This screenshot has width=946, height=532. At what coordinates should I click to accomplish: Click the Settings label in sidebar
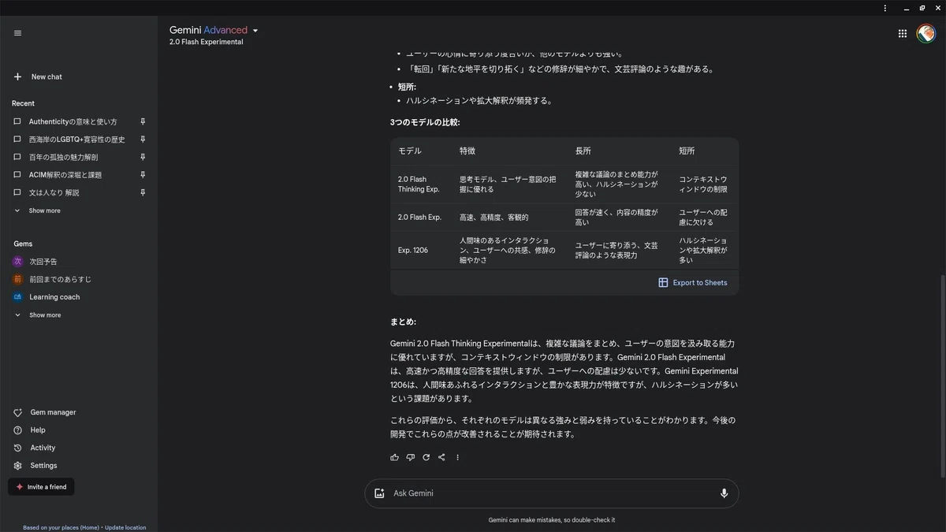tap(43, 466)
